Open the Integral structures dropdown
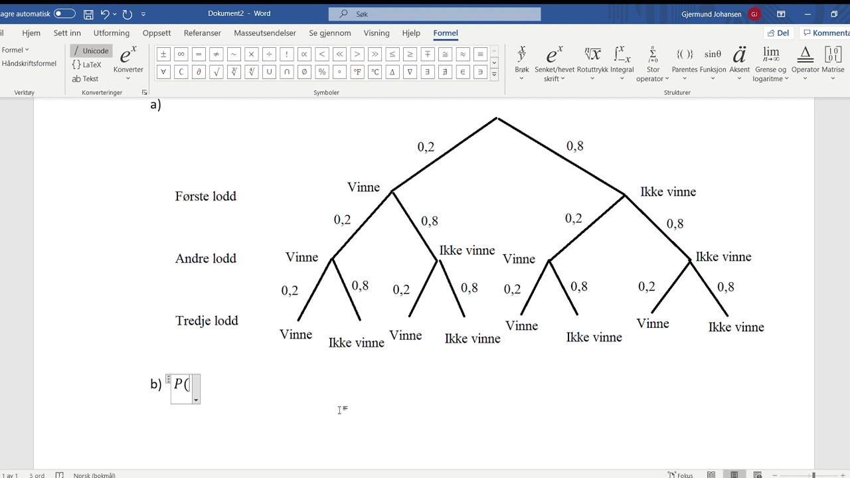 (x=622, y=64)
